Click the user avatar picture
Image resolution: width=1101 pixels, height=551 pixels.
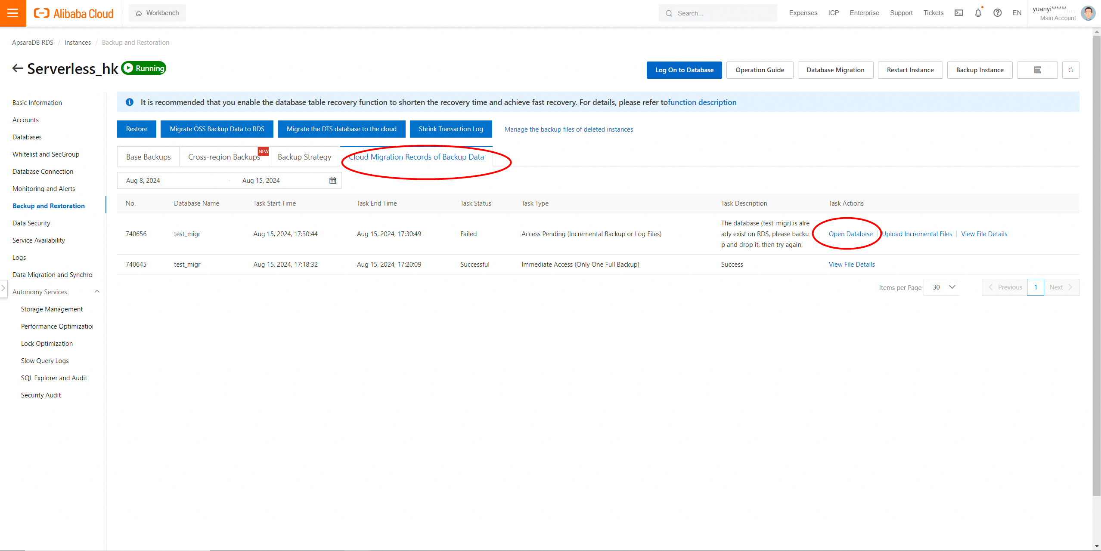[1088, 13]
